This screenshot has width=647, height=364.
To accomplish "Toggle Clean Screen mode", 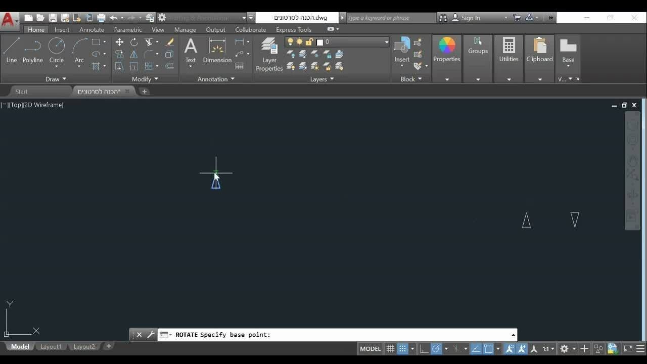I will 628,349.
